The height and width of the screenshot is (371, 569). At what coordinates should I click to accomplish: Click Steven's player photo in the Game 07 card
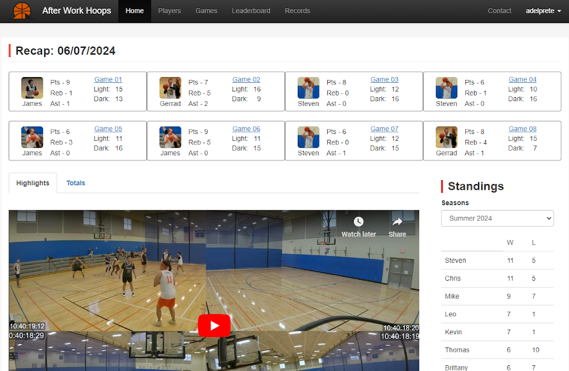(308, 137)
